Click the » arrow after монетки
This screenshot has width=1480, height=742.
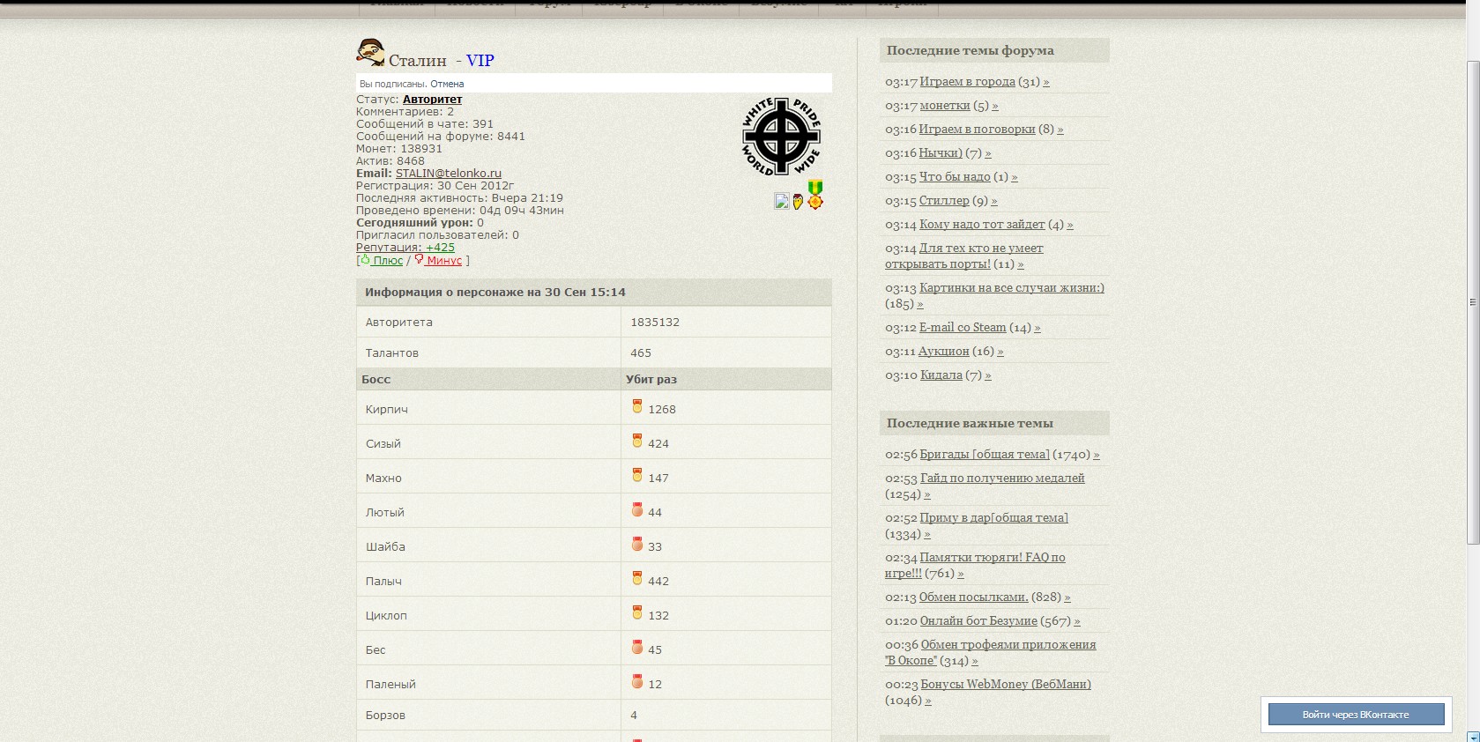pyautogui.click(x=995, y=106)
